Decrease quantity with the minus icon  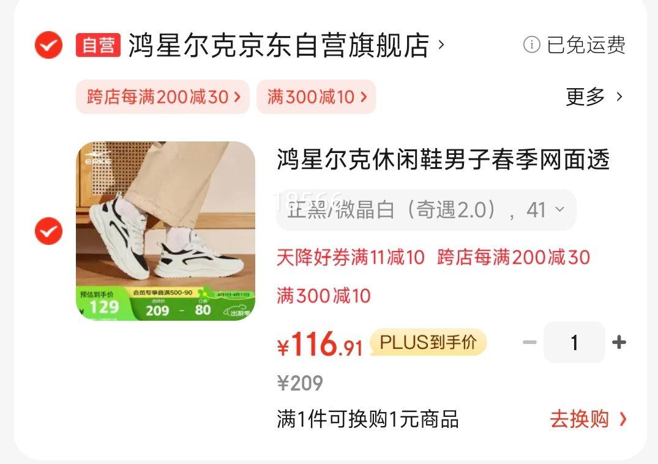(529, 342)
